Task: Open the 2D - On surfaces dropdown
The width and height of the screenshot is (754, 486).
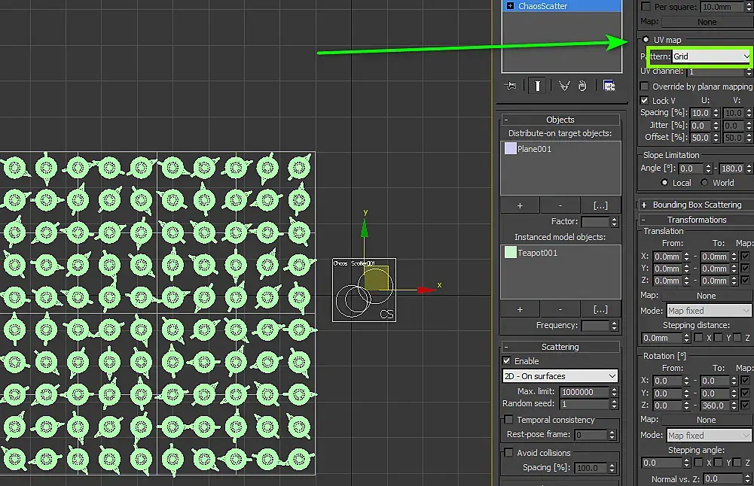Action: tap(560, 376)
